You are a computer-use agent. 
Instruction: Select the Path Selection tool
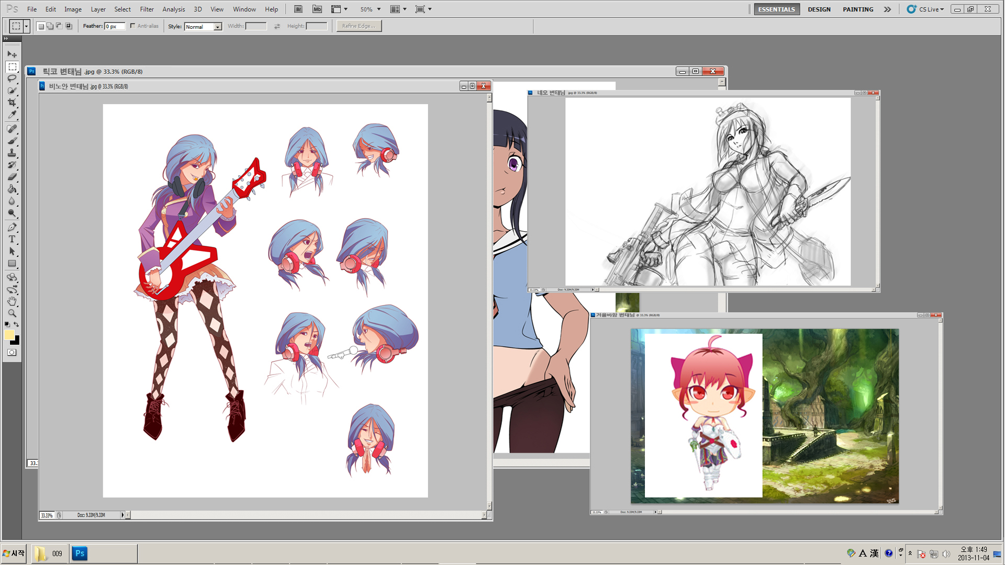click(12, 251)
